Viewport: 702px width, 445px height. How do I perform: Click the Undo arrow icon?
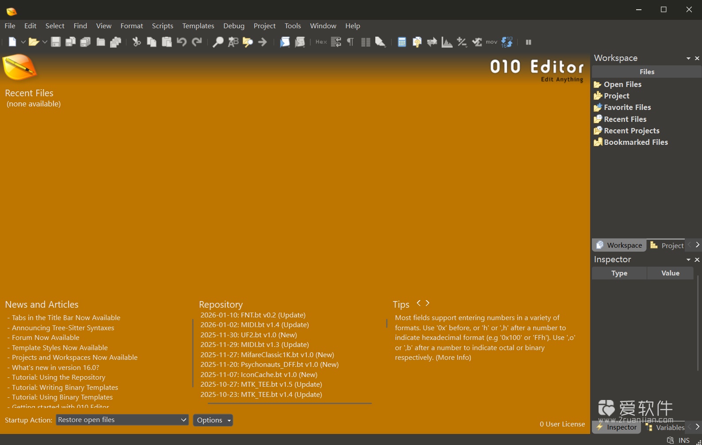pyautogui.click(x=181, y=42)
